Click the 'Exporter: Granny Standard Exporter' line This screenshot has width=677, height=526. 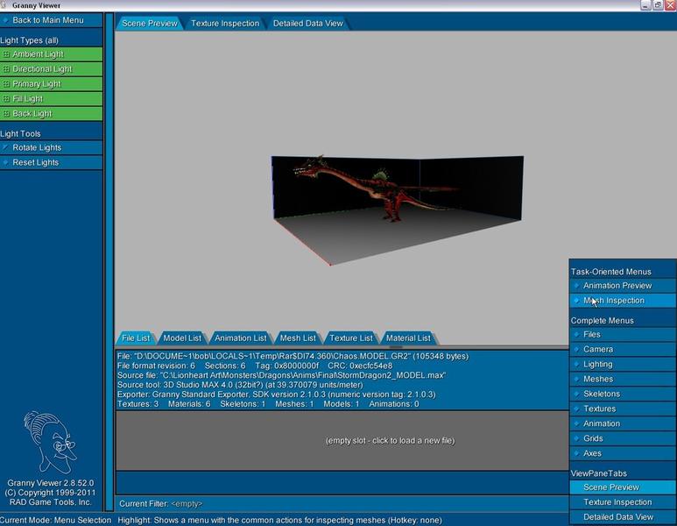click(277, 394)
